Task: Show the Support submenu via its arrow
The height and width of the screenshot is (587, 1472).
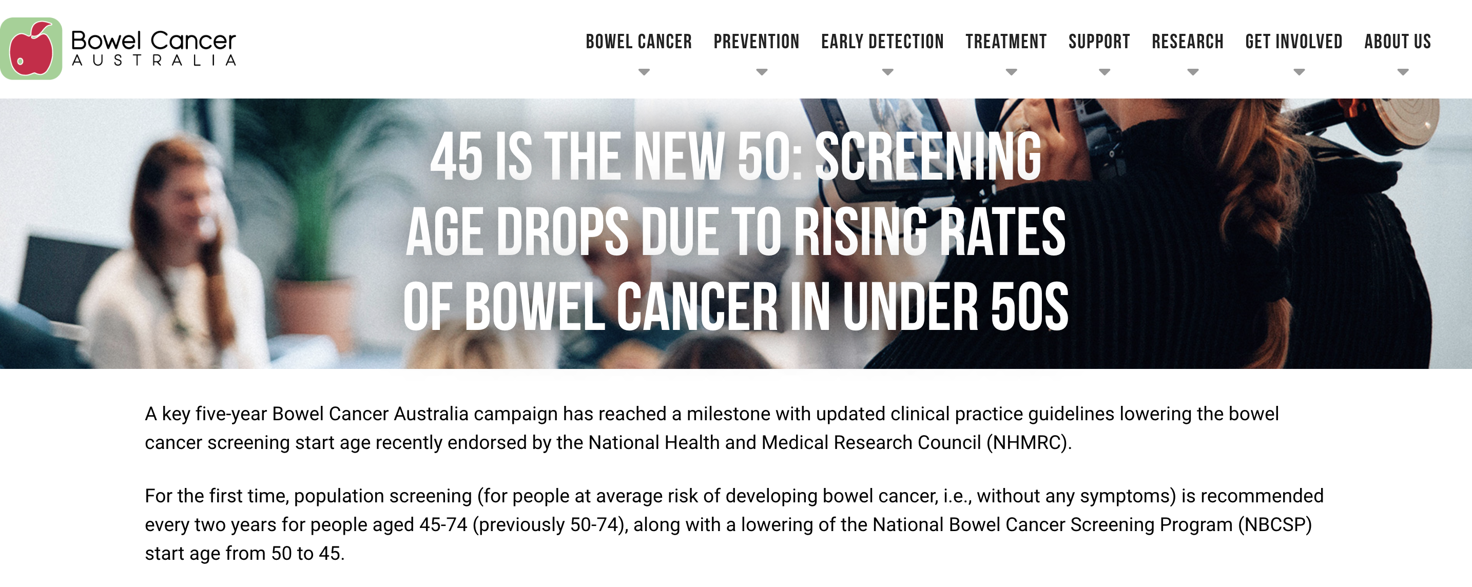Action: [1105, 72]
